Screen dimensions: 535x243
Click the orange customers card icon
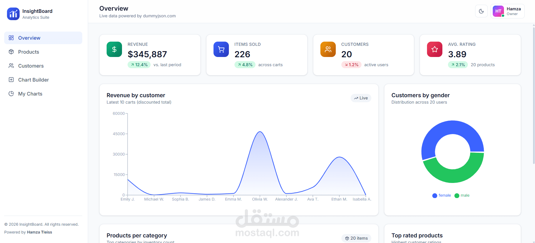328,49
